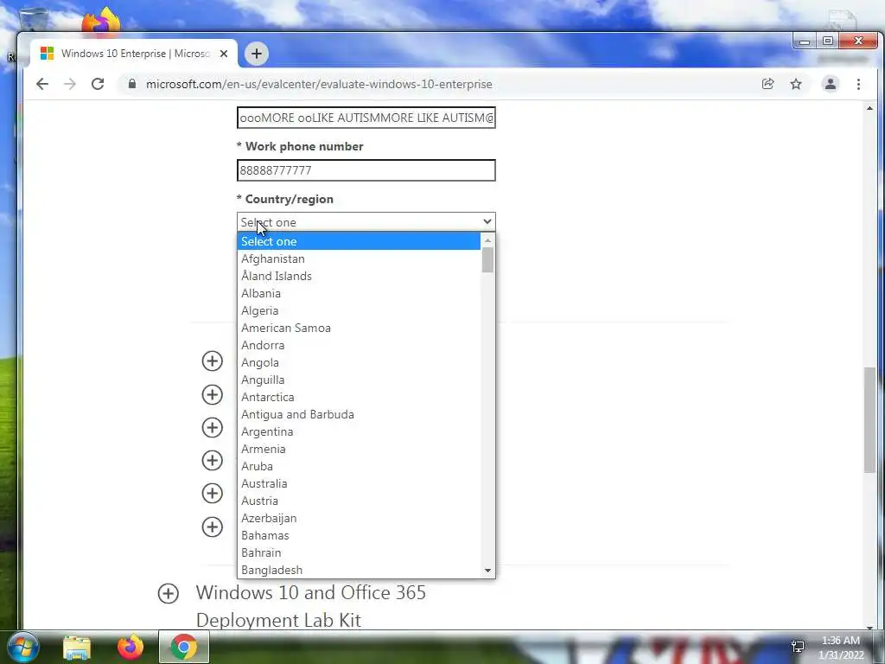
Task: Pick Albania in the country list
Action: [x=359, y=293]
